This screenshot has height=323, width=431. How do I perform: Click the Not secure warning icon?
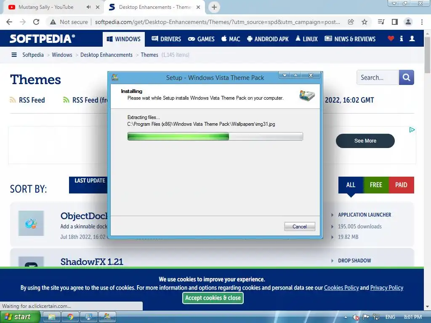click(x=53, y=22)
